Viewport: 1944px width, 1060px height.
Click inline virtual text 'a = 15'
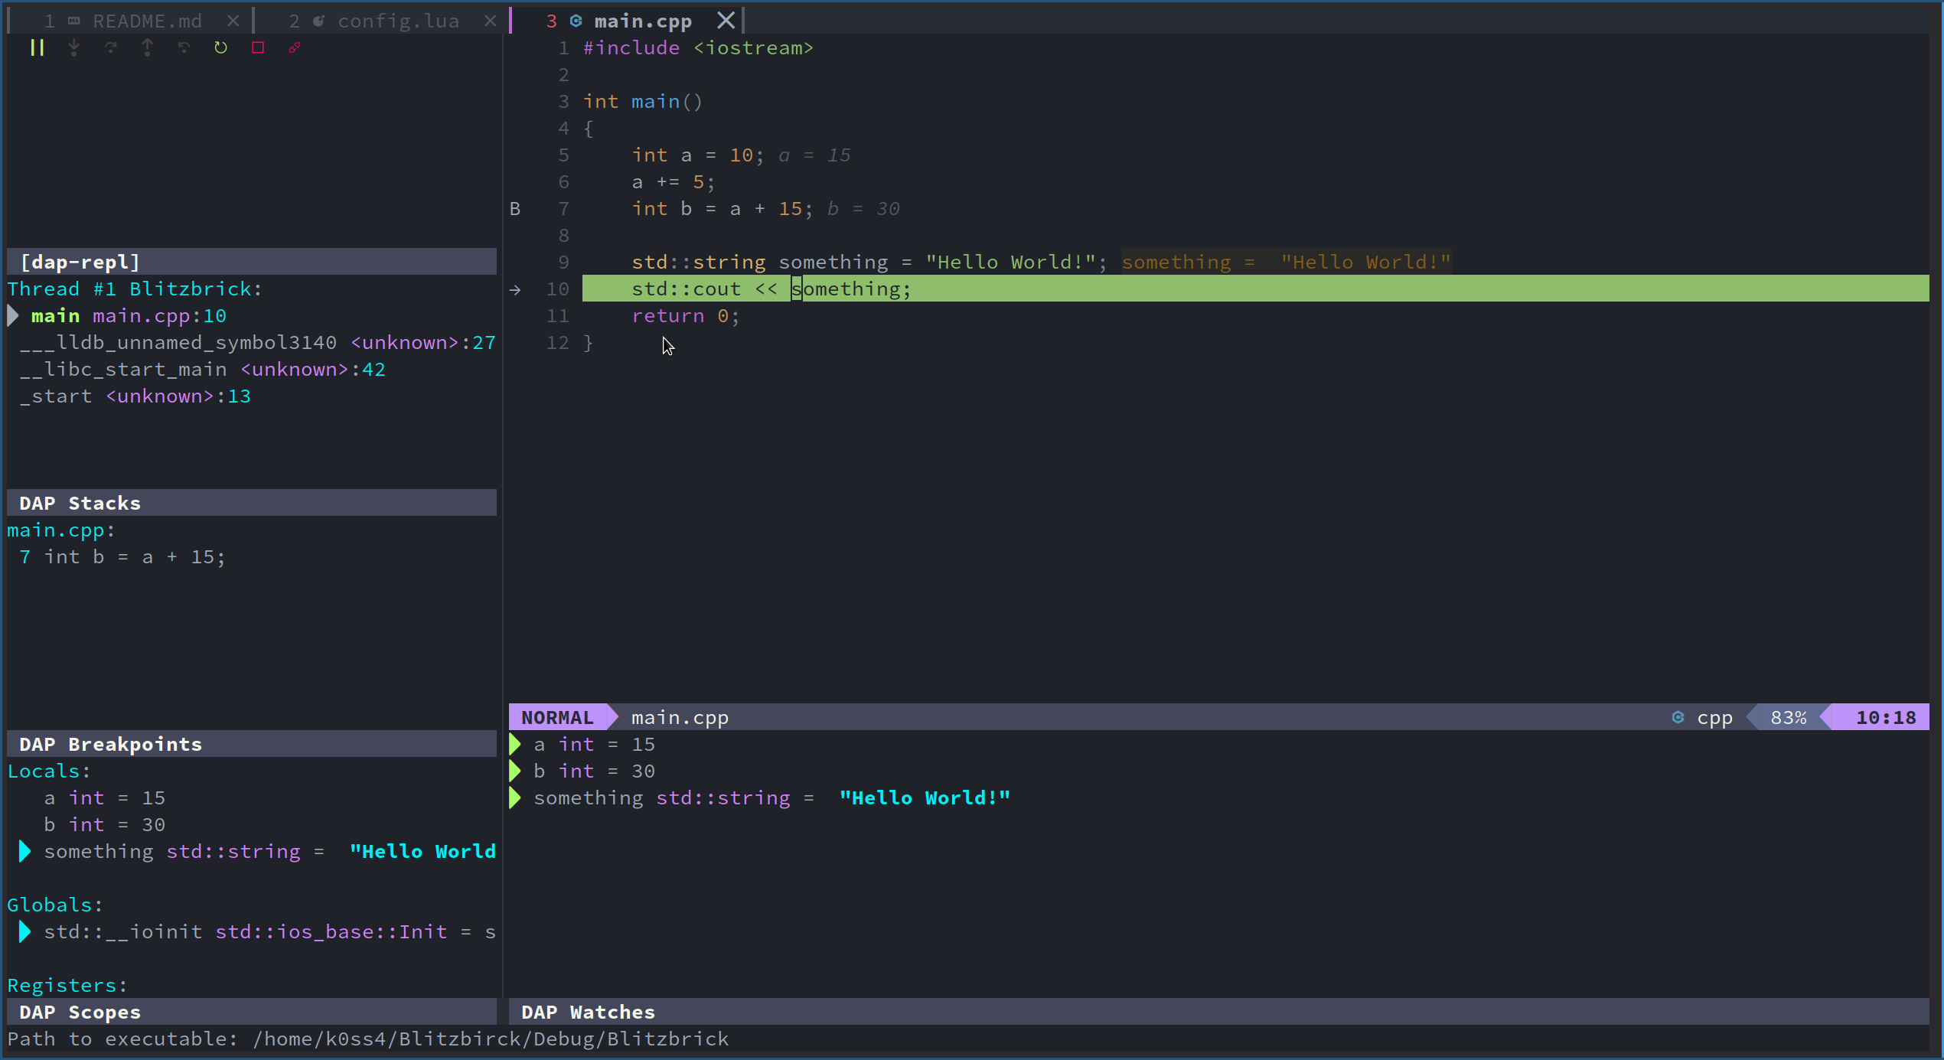(x=814, y=155)
